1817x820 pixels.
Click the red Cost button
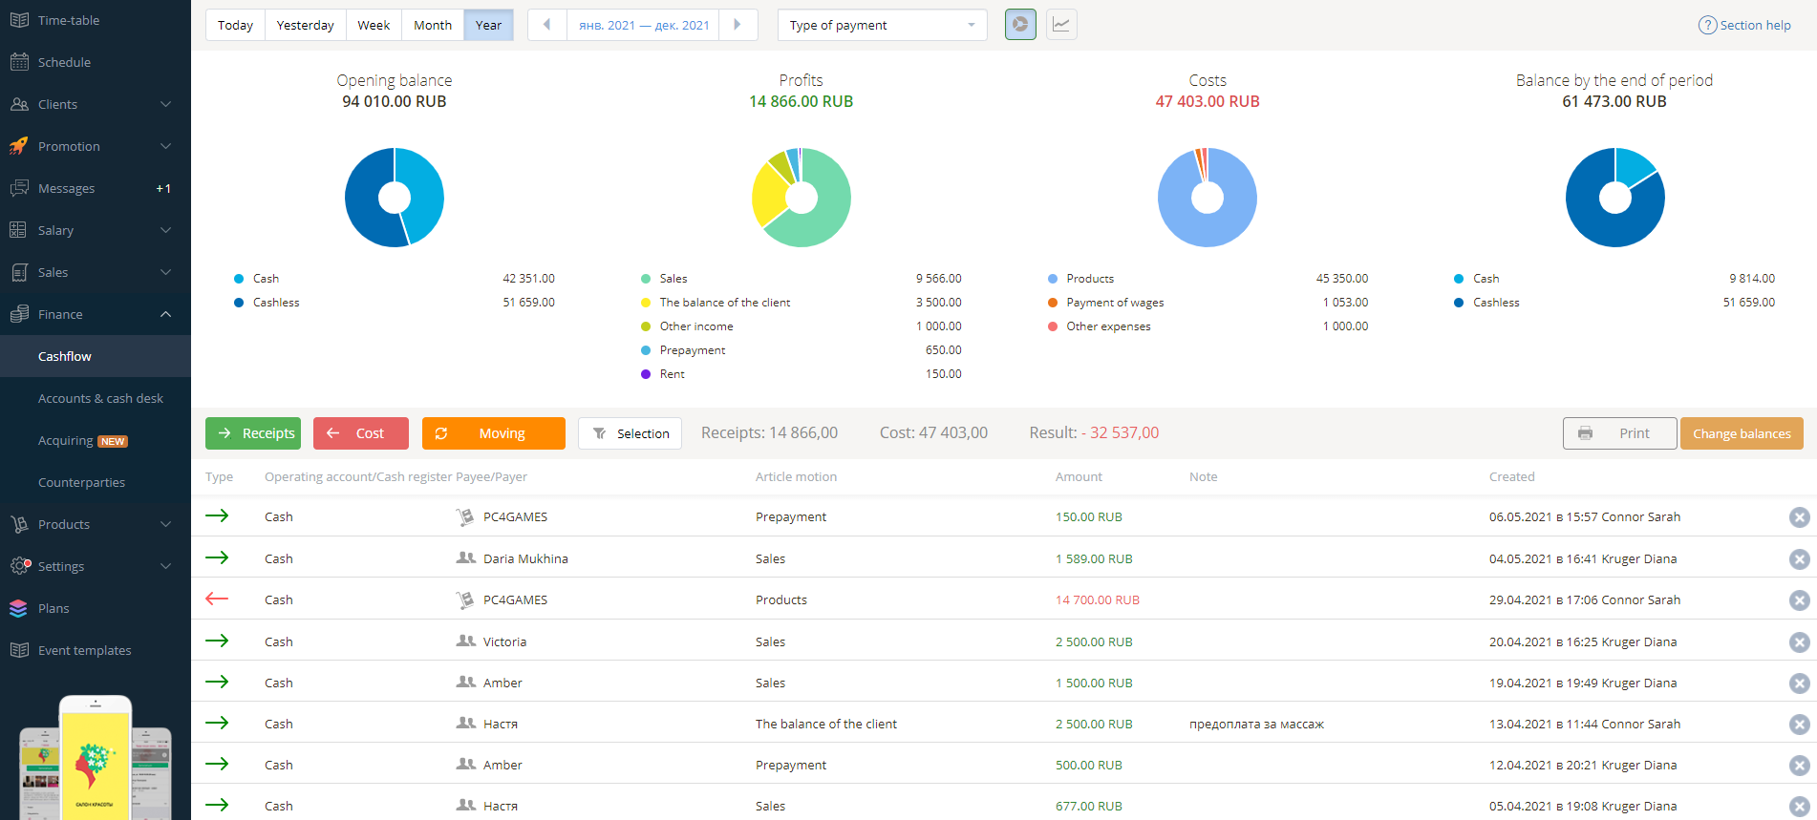[361, 433]
